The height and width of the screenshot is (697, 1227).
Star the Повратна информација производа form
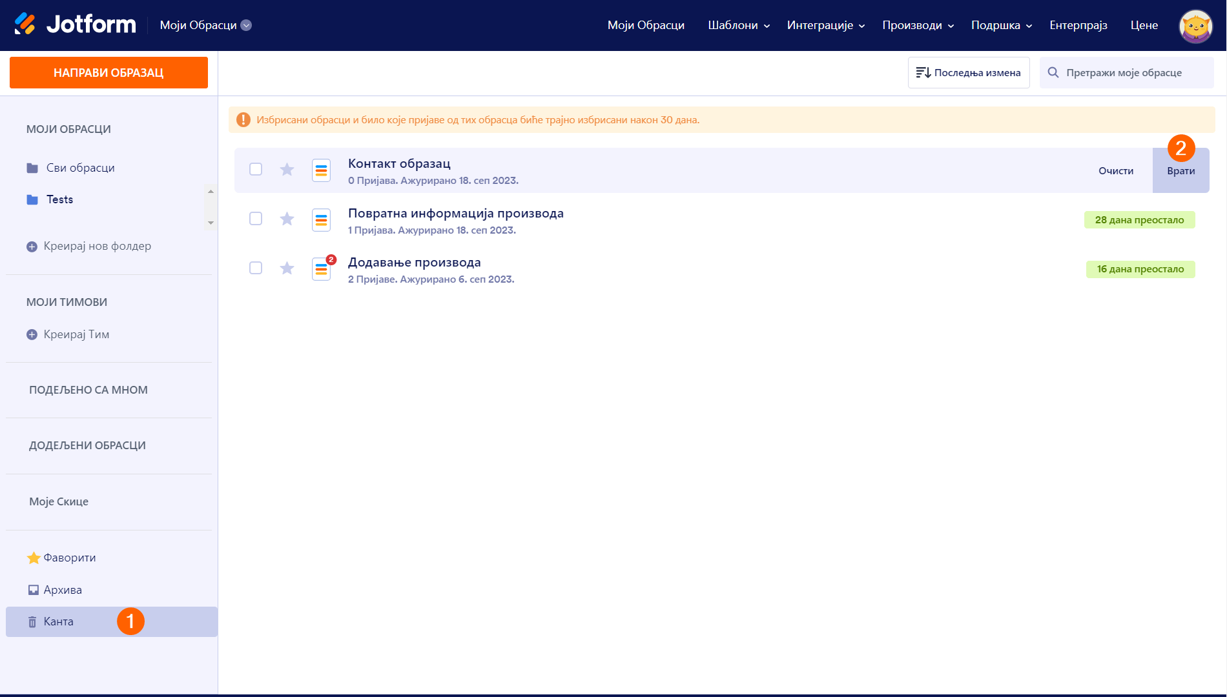click(x=287, y=219)
